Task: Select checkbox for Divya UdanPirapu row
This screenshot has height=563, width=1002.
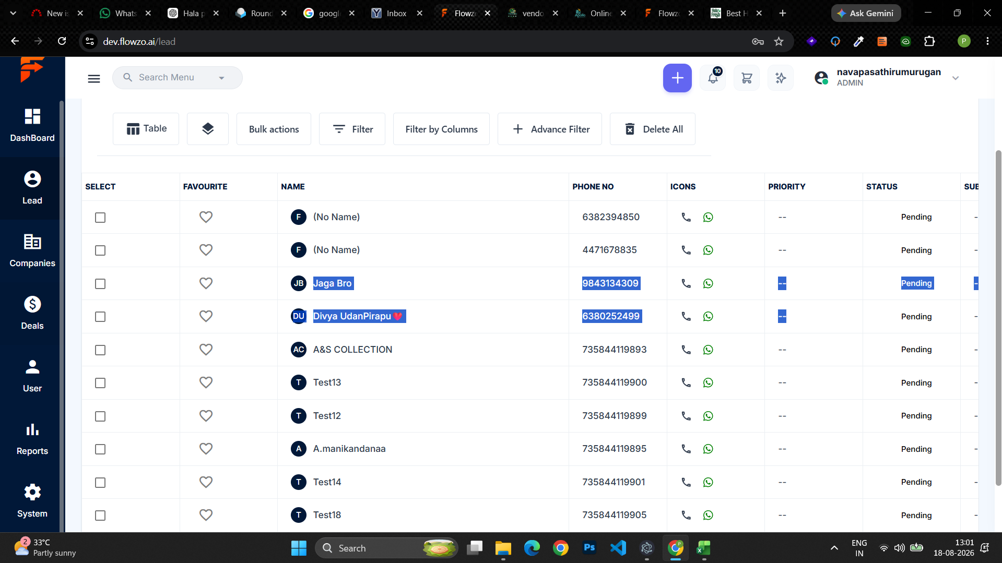Action: [100, 317]
